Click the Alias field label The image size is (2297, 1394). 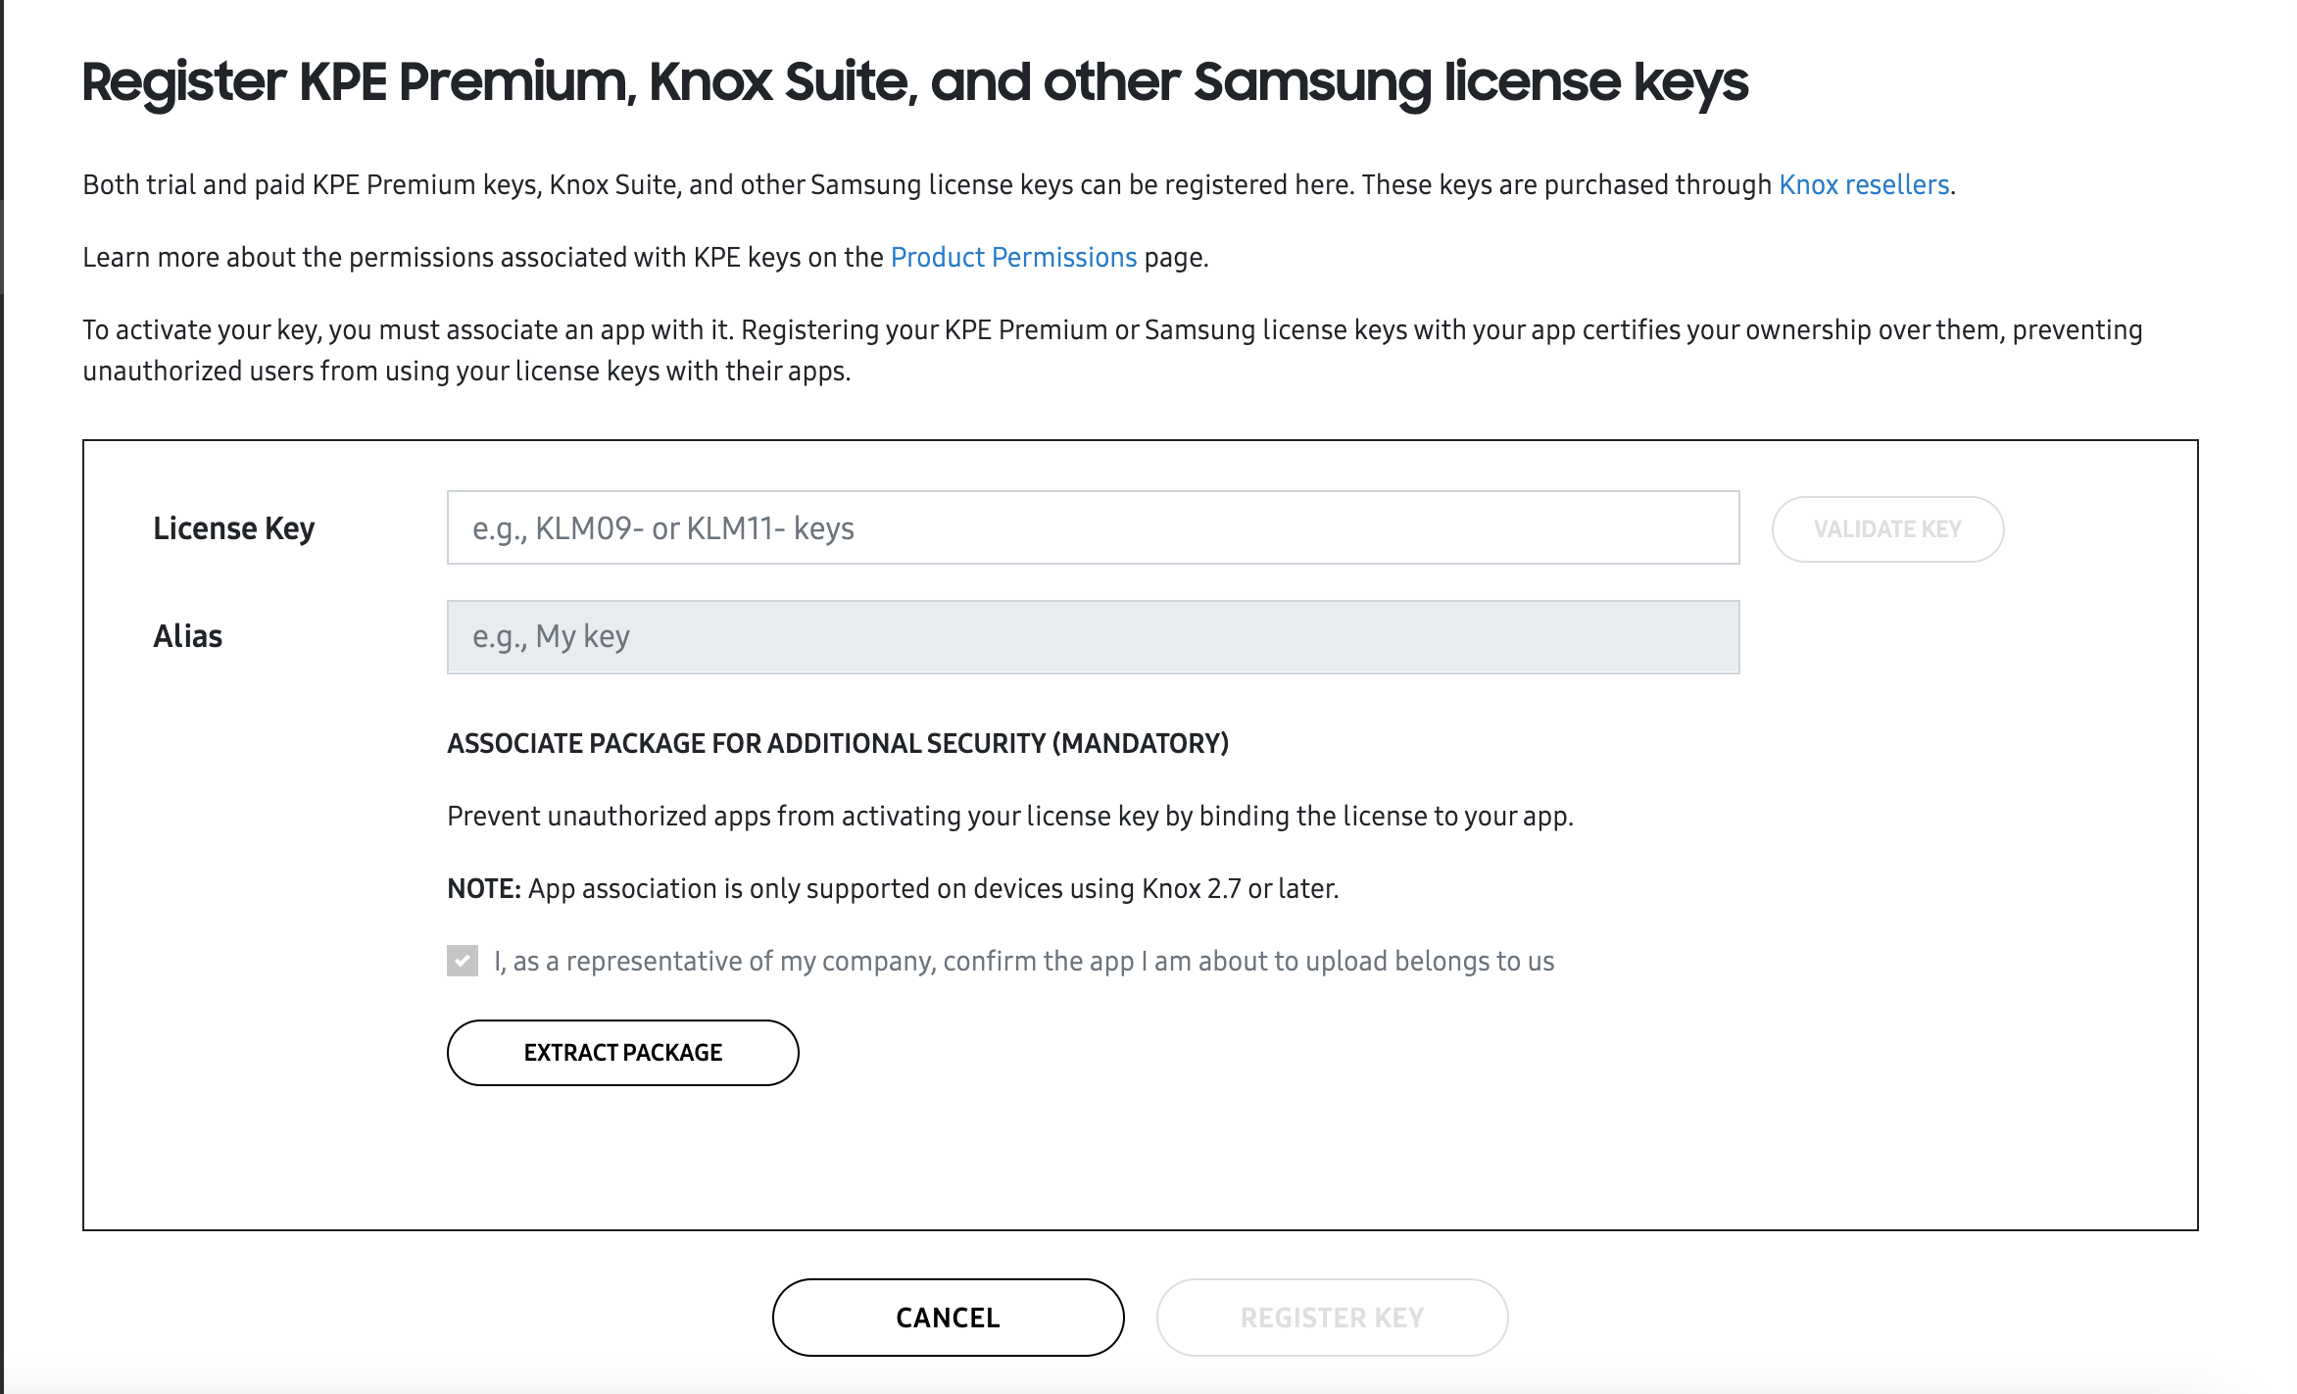187,637
